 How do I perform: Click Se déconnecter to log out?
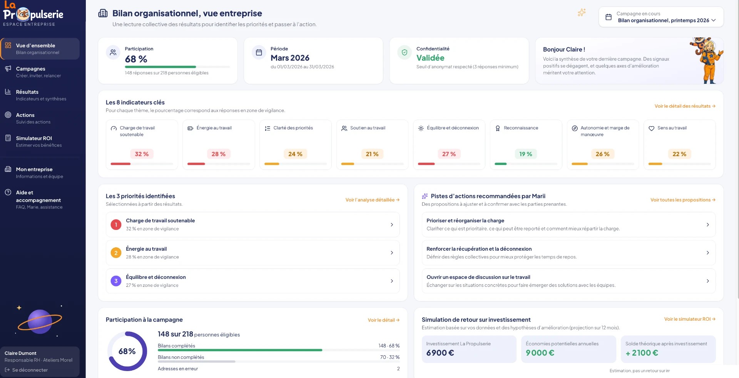(x=26, y=370)
